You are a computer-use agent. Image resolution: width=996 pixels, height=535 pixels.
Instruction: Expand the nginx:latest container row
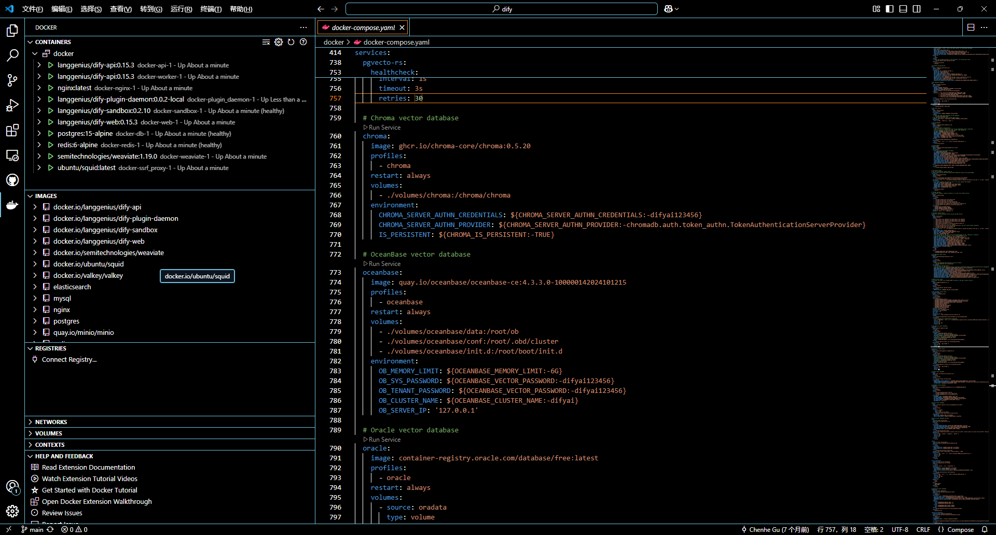(39, 88)
